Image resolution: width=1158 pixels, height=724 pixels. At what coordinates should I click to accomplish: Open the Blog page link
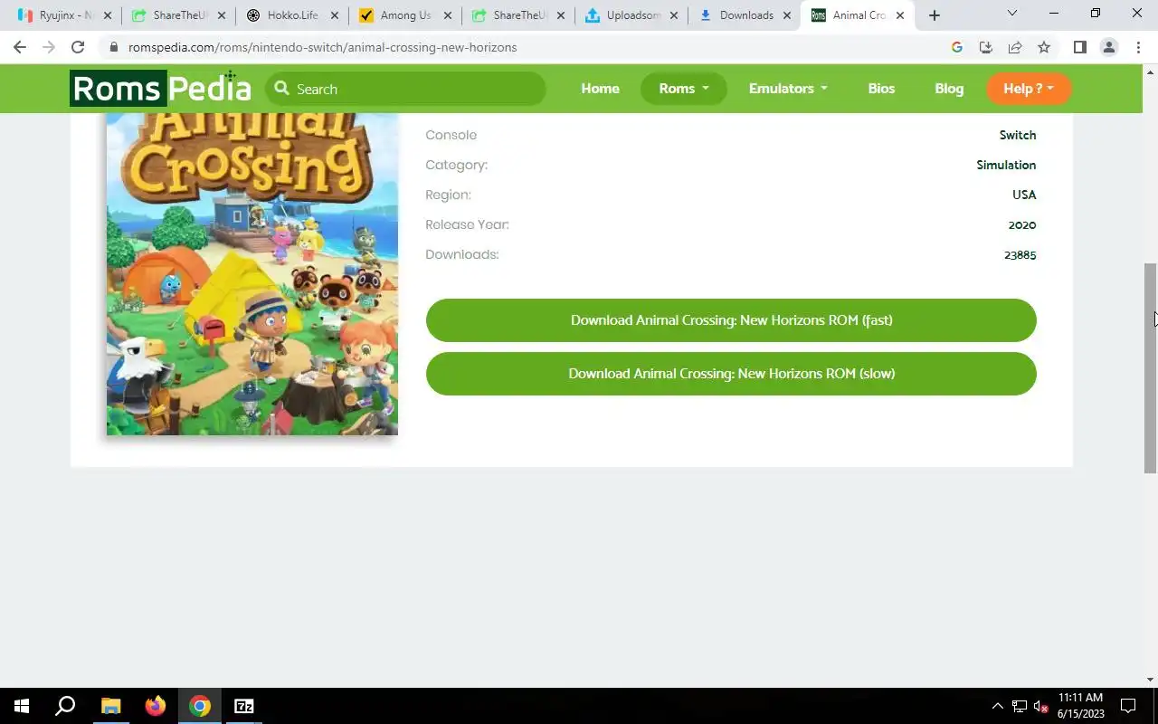click(949, 89)
